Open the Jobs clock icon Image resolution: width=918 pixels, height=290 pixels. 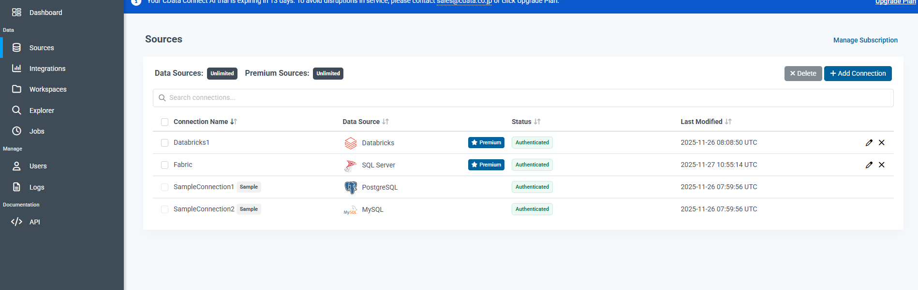coord(16,131)
